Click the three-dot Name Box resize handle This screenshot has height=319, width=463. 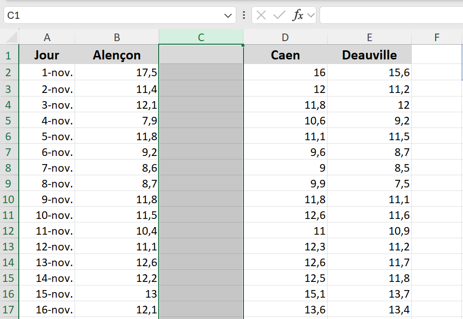(x=244, y=15)
